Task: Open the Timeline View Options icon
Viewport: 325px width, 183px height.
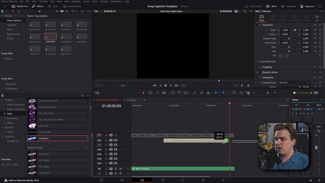Action: [97, 93]
